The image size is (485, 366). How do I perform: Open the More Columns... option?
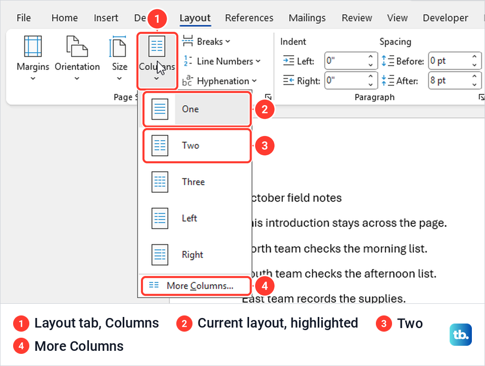tap(196, 286)
